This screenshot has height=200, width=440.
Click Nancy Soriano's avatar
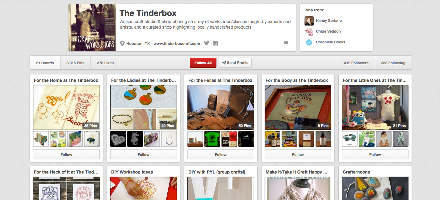[x=309, y=21]
